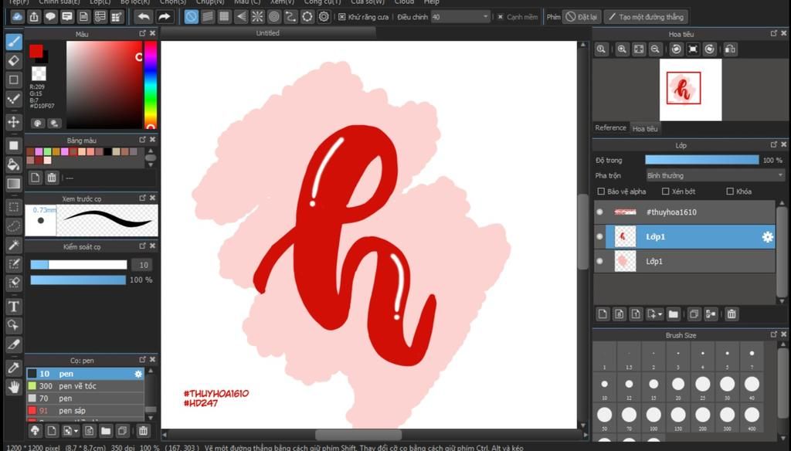Zoom out on the navigator panel
Viewport: 791px width, 451px height.
[655, 49]
